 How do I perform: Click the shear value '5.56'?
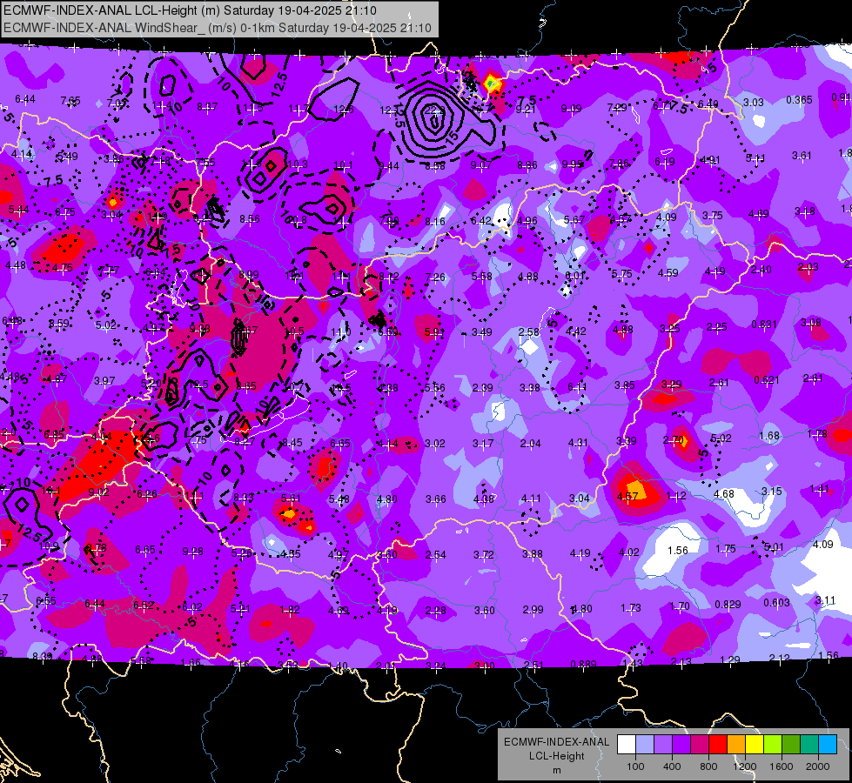(x=435, y=387)
